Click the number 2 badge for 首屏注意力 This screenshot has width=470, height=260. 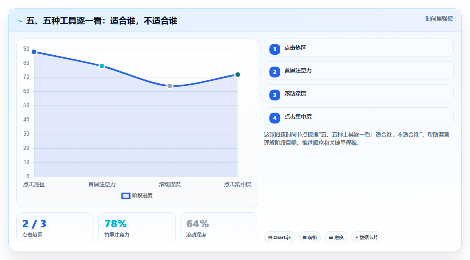274,72
